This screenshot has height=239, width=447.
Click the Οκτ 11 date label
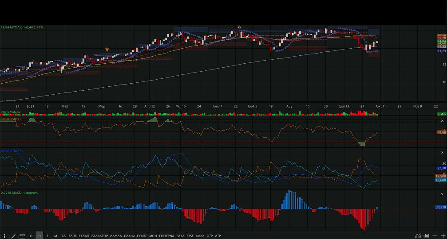[x=381, y=106]
